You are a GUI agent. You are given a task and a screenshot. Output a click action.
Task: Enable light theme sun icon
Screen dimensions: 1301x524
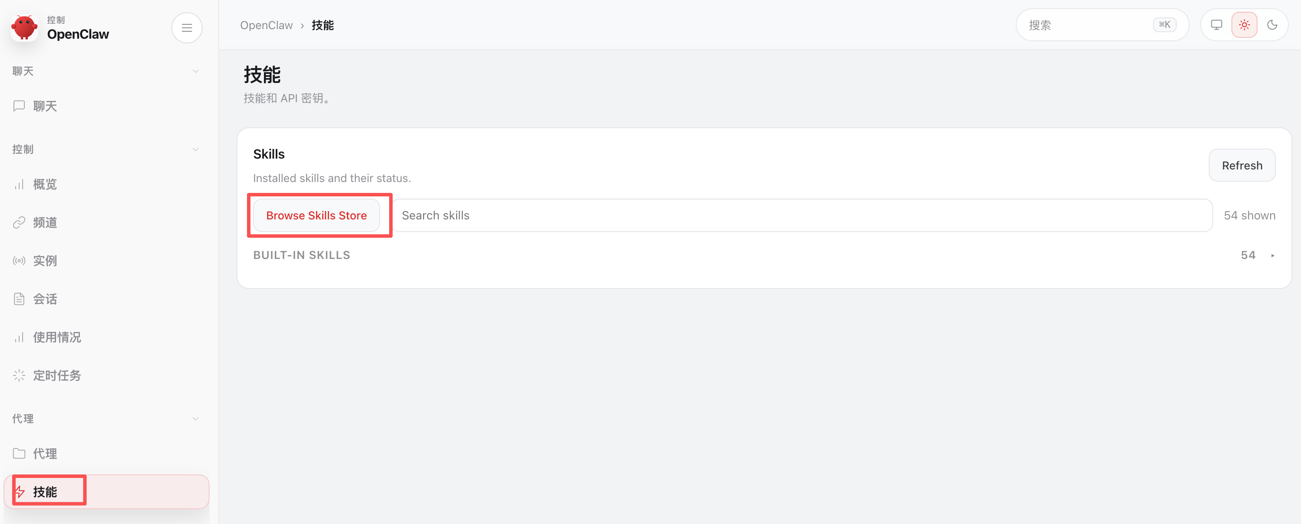pos(1244,25)
